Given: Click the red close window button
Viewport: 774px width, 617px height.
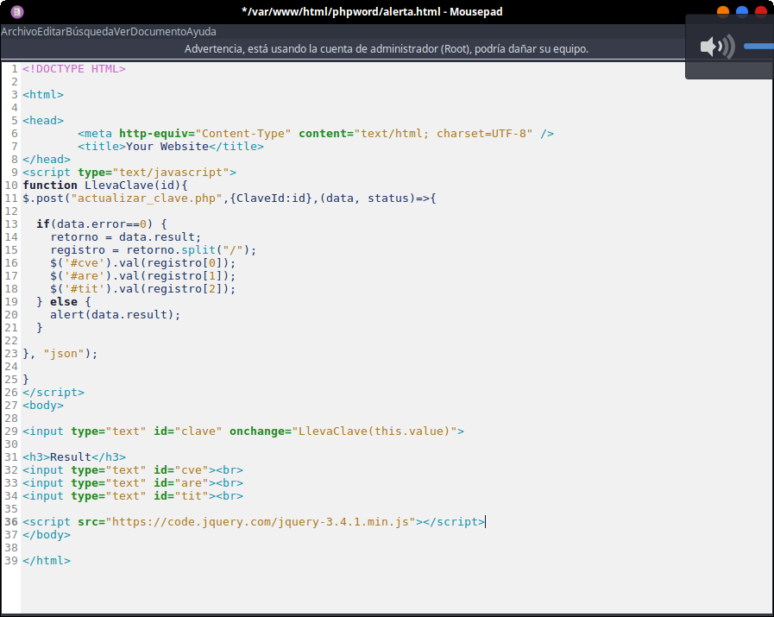Looking at the screenshot, I should point(761,11).
